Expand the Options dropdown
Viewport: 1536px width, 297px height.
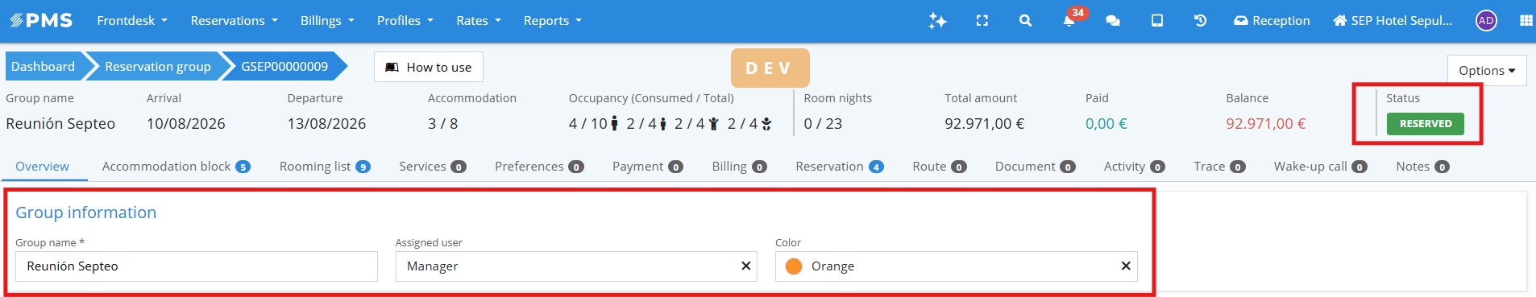point(1487,70)
